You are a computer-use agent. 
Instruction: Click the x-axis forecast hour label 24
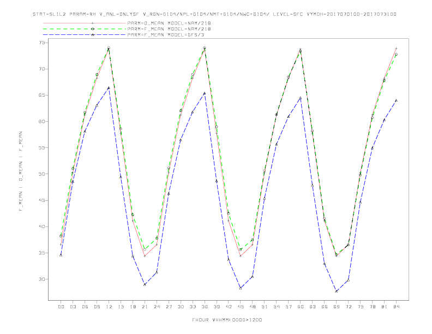tap(157, 307)
